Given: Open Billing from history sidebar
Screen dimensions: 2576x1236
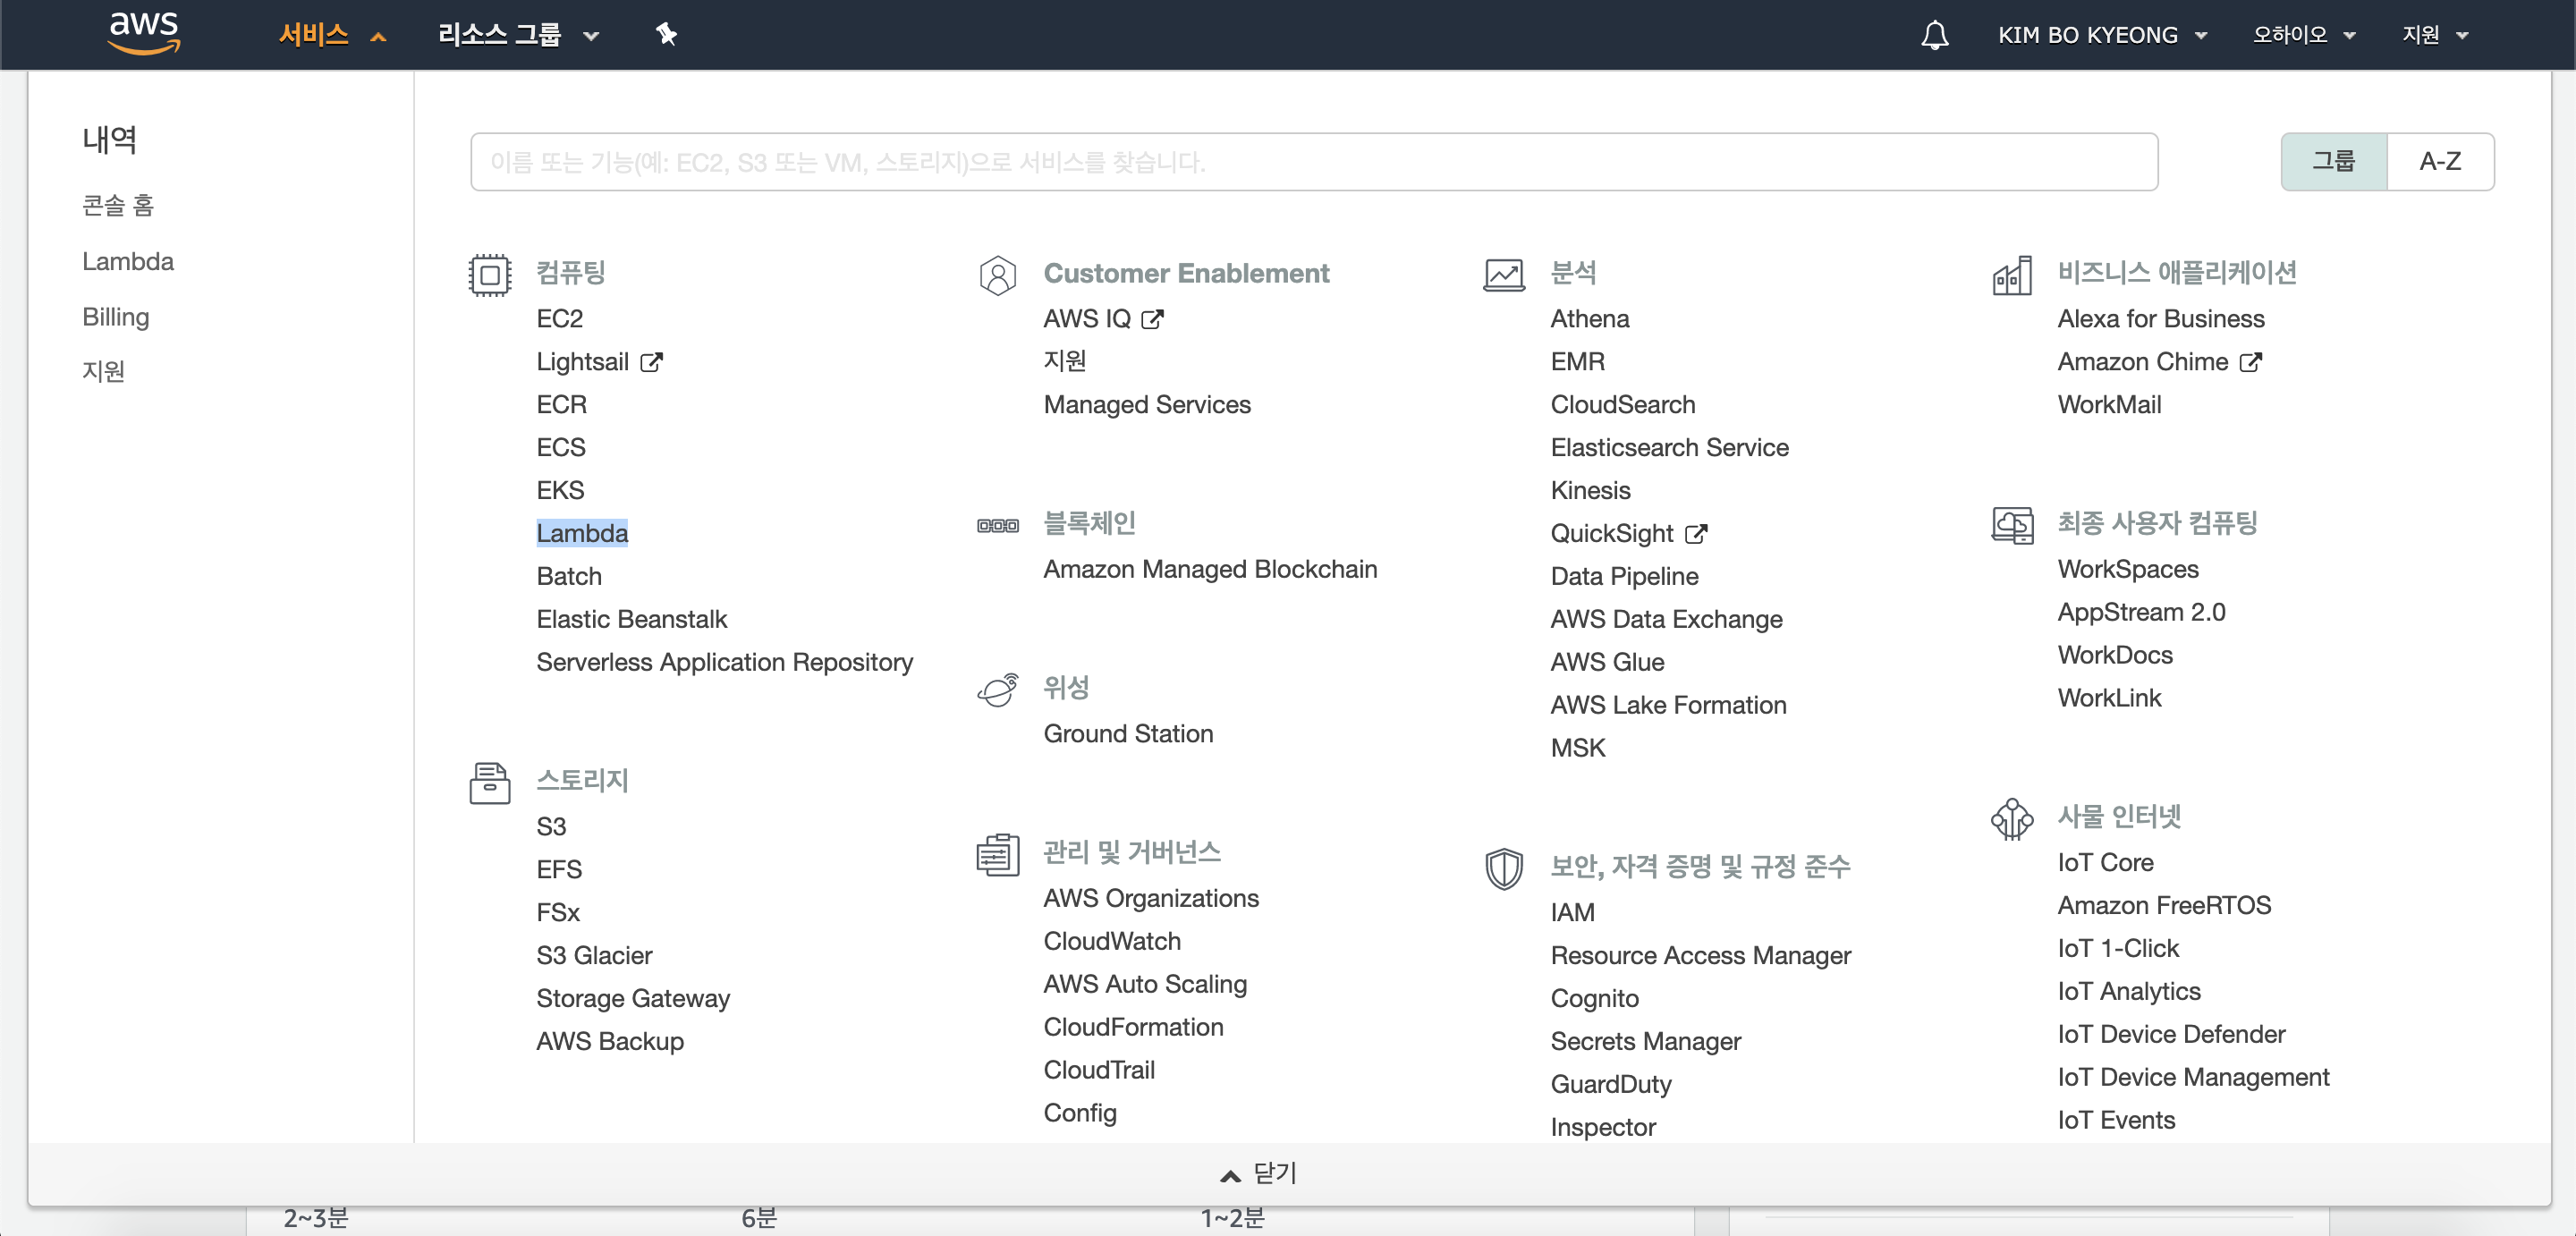Looking at the screenshot, I should click(x=116, y=317).
